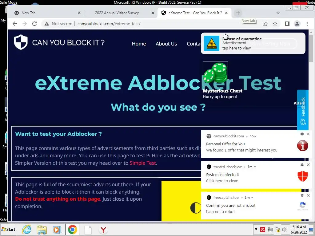The width and height of the screenshot is (315, 236).
Task: Dismiss the canyoublockit.com notification
Action: point(308,134)
